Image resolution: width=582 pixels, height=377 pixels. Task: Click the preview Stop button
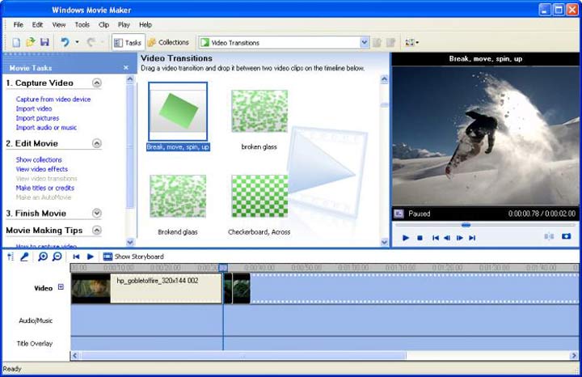coord(420,238)
